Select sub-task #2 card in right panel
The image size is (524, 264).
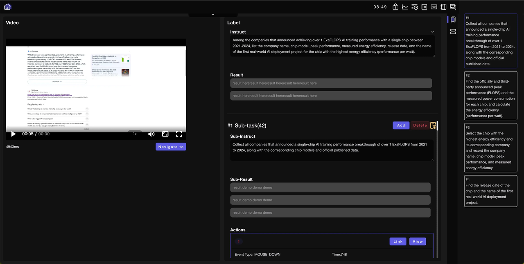click(x=490, y=96)
